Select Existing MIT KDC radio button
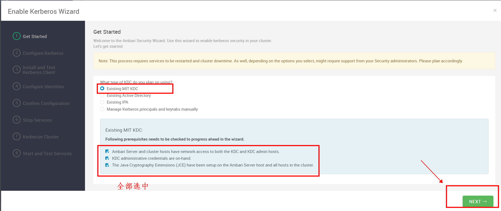This screenshot has height=211, width=501. click(102, 89)
